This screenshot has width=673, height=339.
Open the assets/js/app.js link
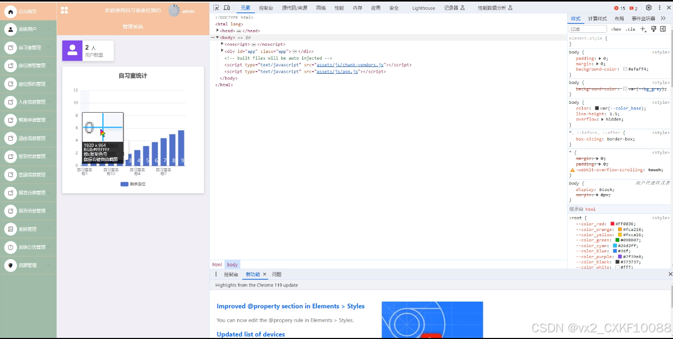pyautogui.click(x=337, y=72)
